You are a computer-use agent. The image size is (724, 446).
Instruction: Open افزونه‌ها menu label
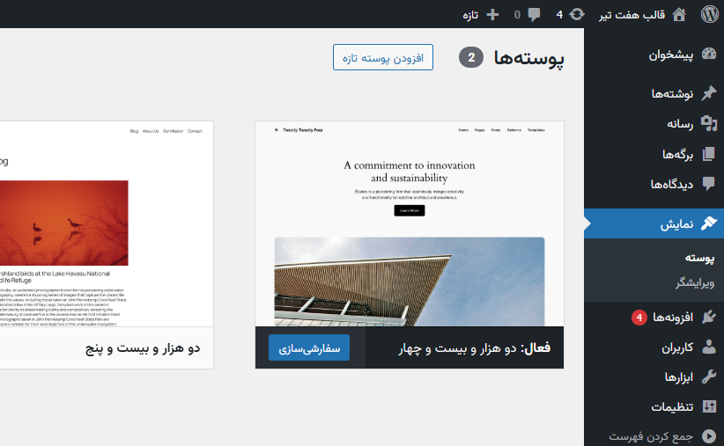[673, 317]
